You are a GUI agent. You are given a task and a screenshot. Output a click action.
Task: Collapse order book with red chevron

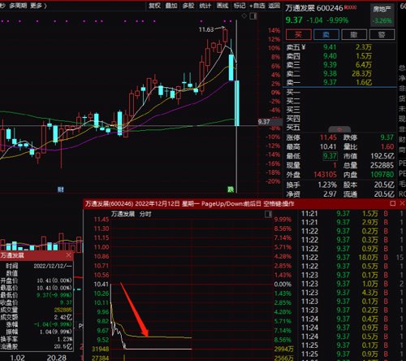tap(339, 129)
